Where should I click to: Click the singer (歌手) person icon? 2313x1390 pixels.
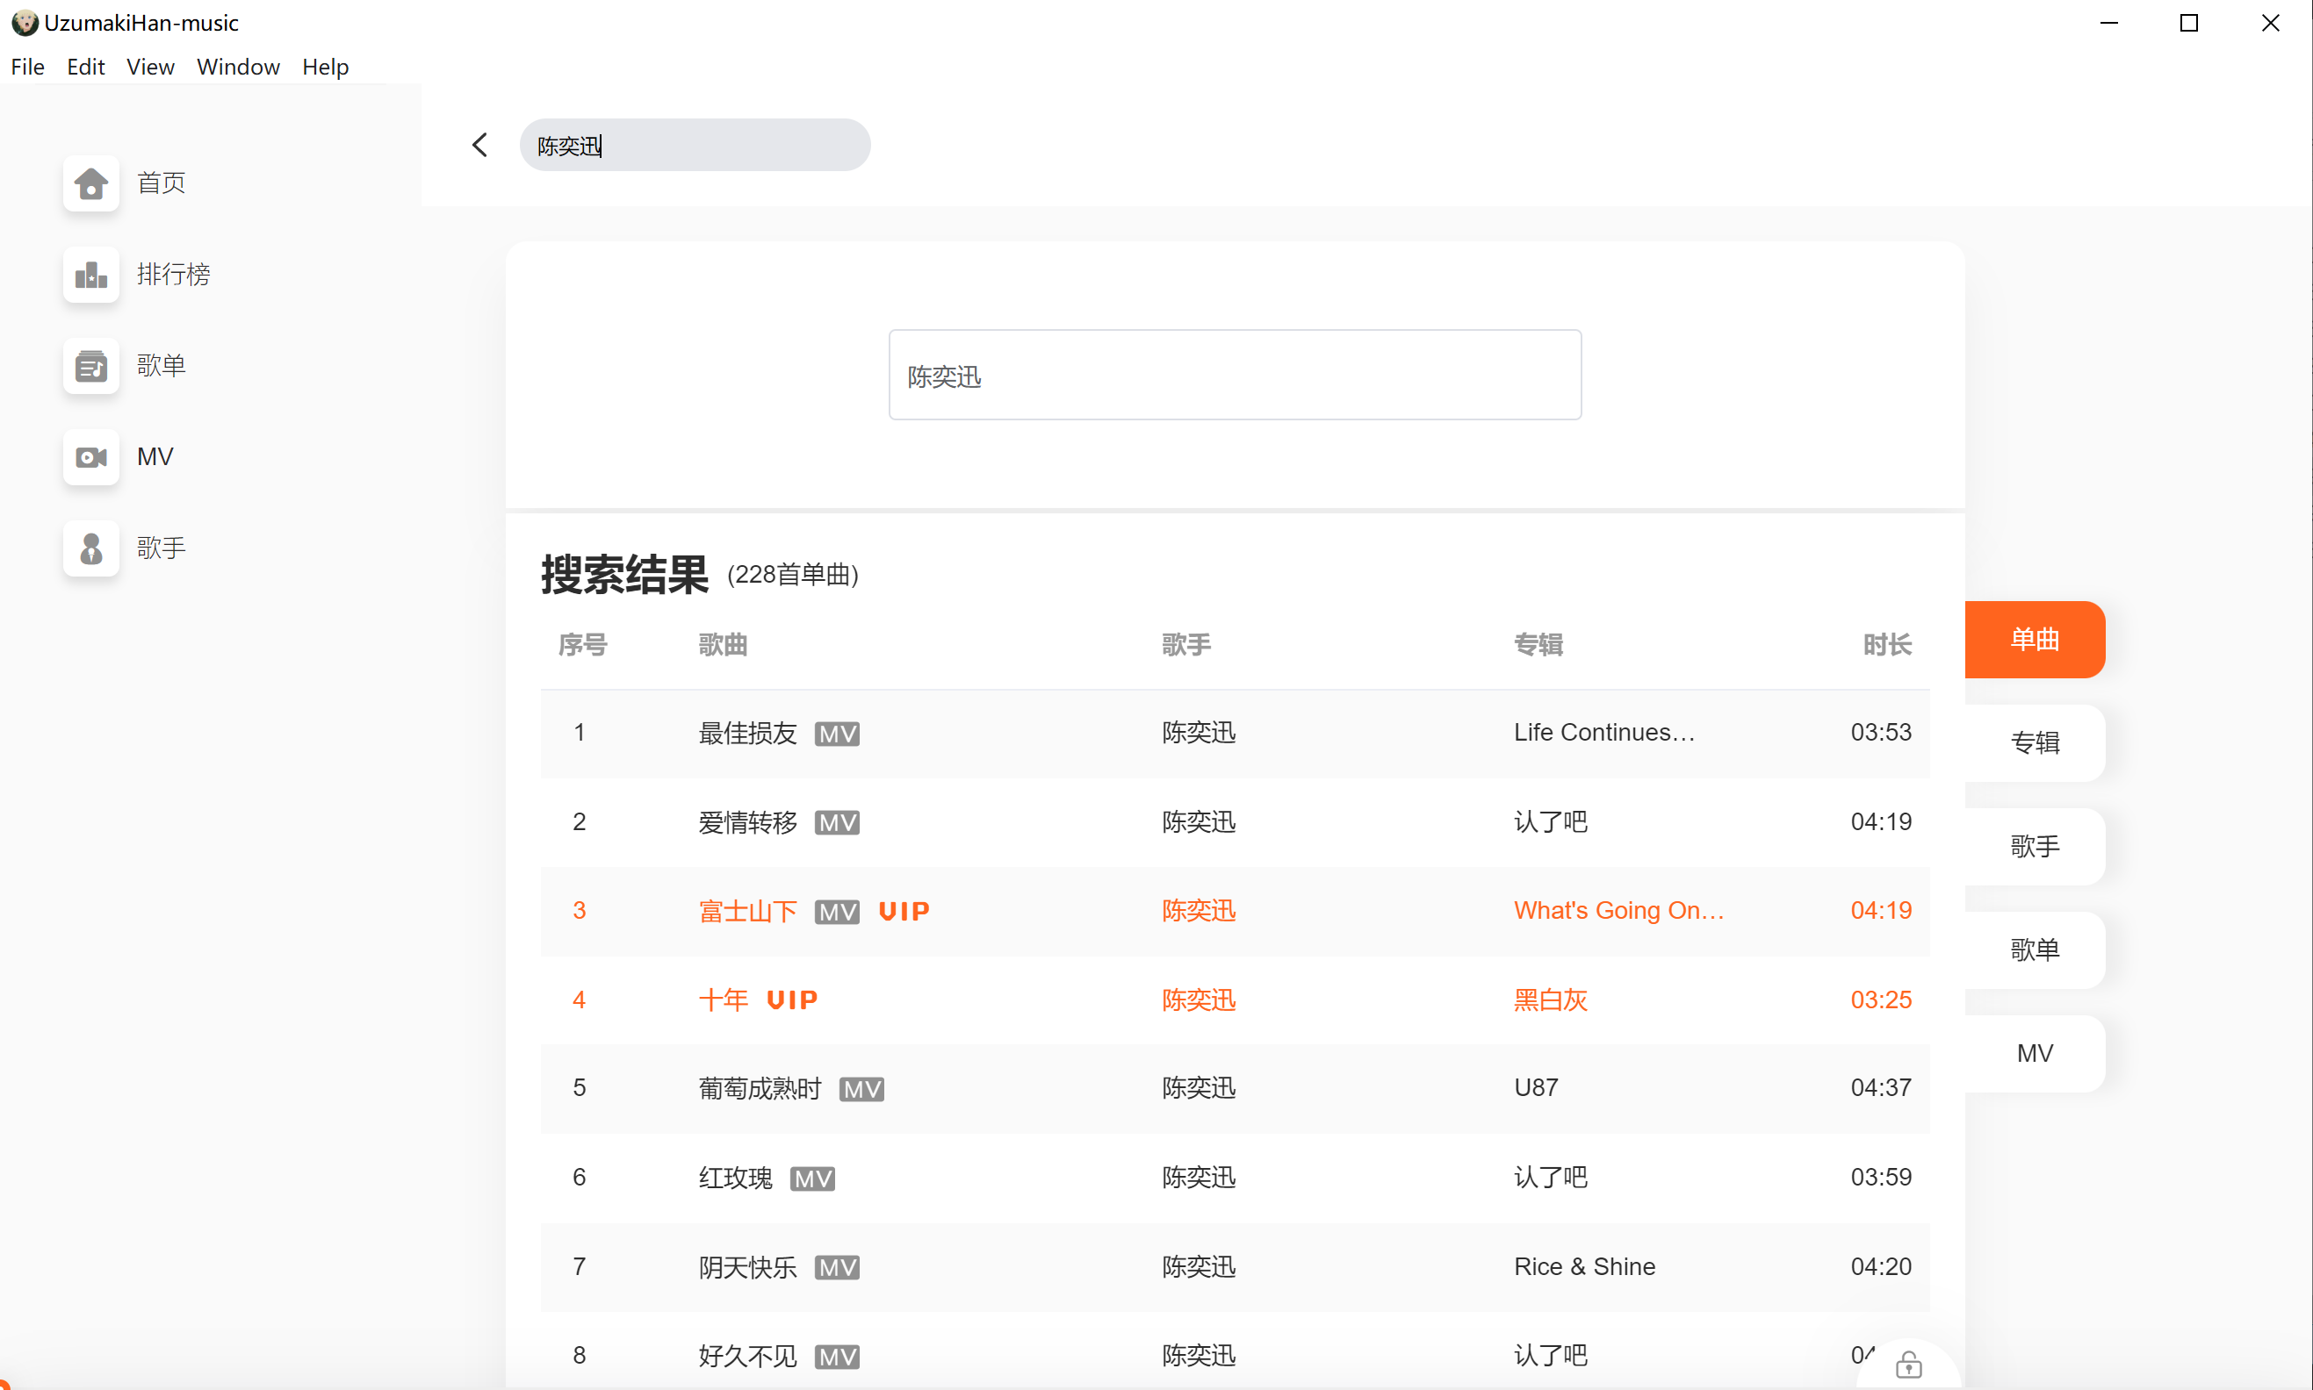pyautogui.click(x=91, y=548)
